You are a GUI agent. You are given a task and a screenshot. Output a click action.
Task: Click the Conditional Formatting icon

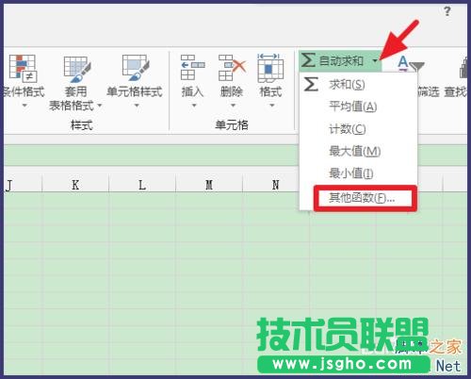click(23, 68)
